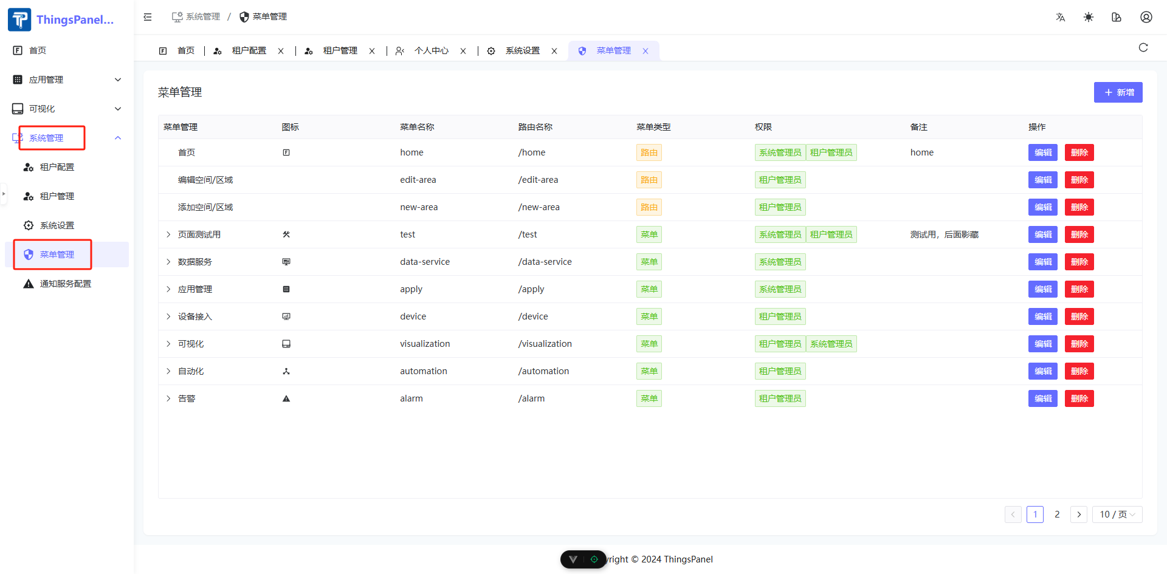This screenshot has height=574, width=1167.
Task: Click the ThingsPanel logo icon
Action: (19, 19)
